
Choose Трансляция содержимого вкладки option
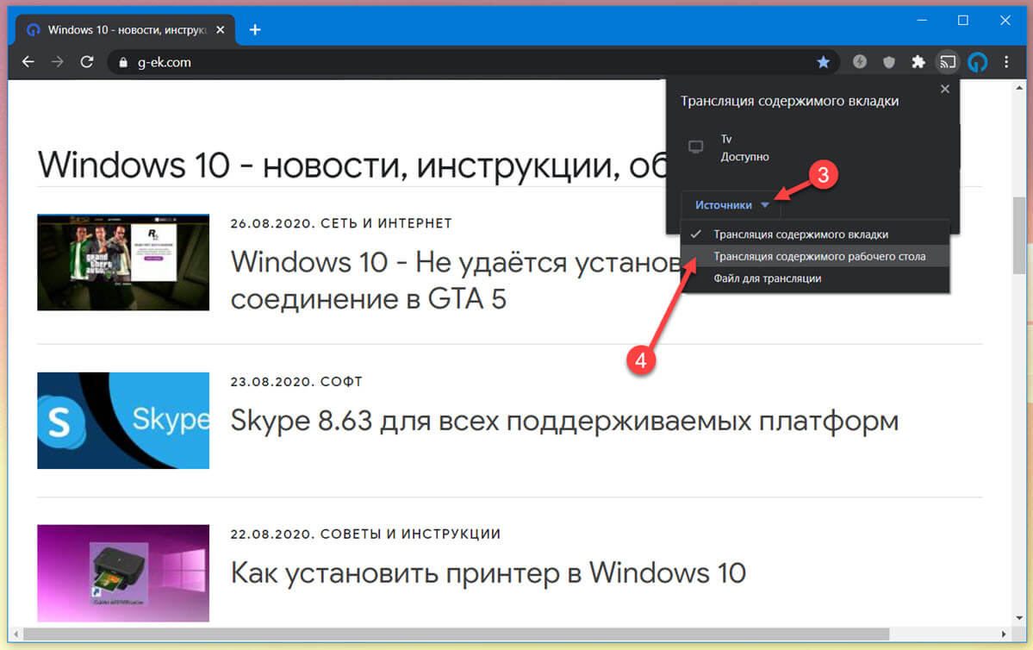coord(815,234)
